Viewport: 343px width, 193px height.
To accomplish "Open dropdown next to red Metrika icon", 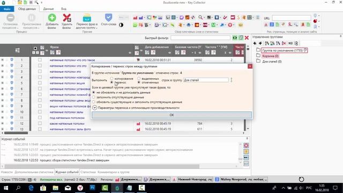I will [x=319, y=21].
